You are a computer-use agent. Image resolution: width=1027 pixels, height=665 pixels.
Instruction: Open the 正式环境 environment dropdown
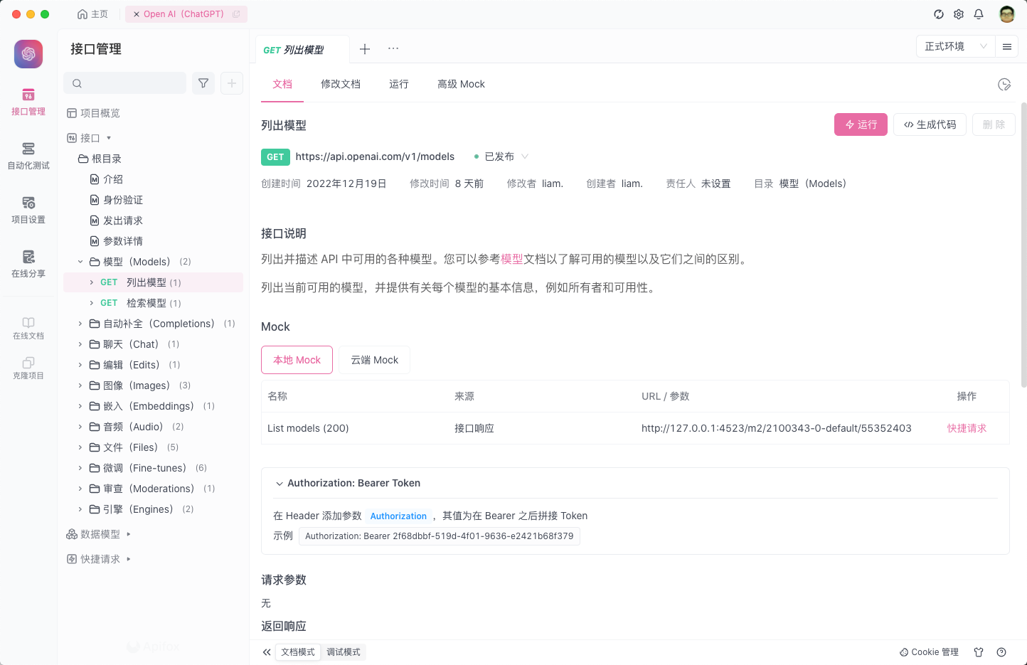click(x=954, y=45)
